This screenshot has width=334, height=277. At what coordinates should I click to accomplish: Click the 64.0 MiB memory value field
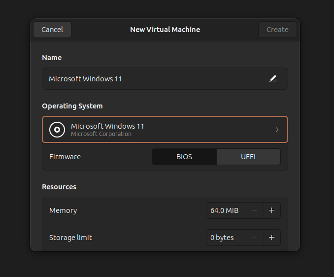(226, 210)
